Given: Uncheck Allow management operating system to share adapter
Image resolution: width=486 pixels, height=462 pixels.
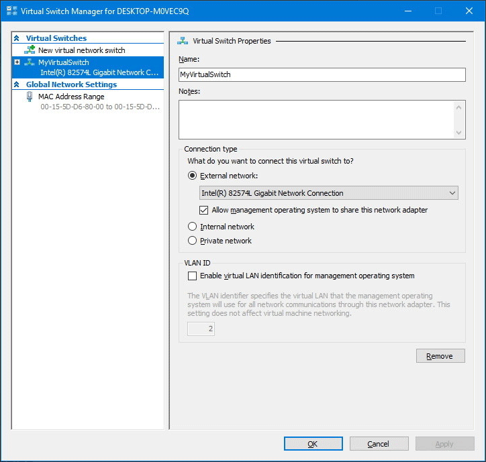Looking at the screenshot, I should click(x=203, y=211).
